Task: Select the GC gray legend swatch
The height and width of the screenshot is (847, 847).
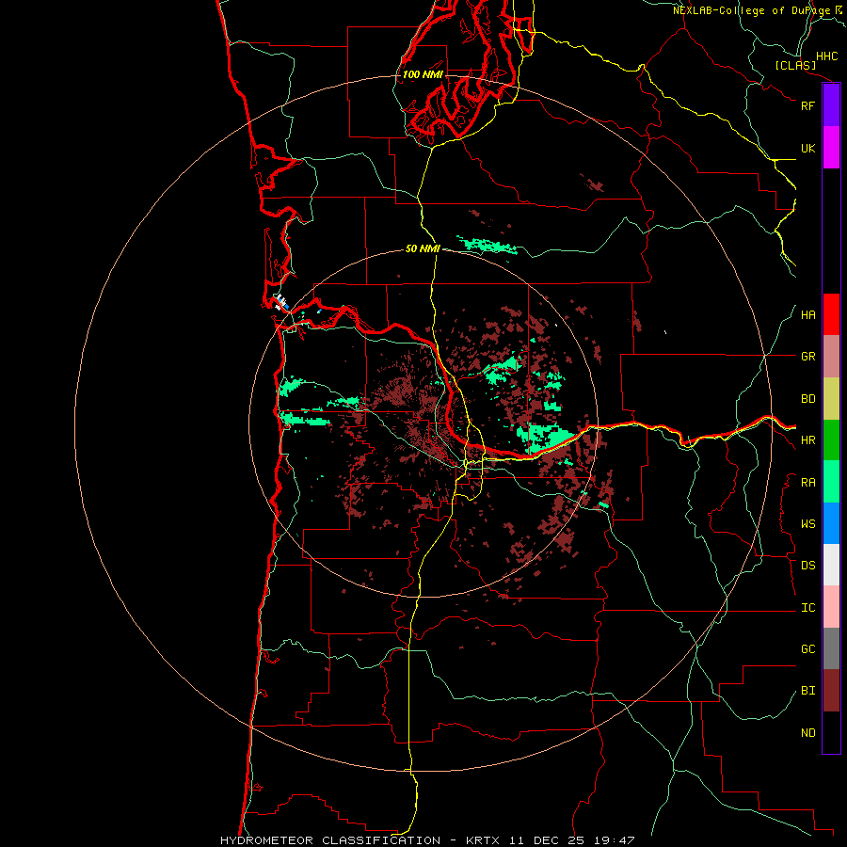Action: click(x=831, y=648)
